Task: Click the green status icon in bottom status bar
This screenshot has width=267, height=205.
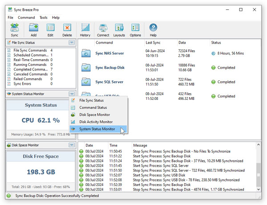Action: (x=9, y=196)
